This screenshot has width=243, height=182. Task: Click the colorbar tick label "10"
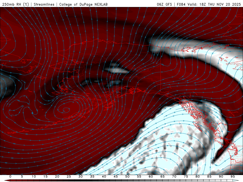coord(34,177)
